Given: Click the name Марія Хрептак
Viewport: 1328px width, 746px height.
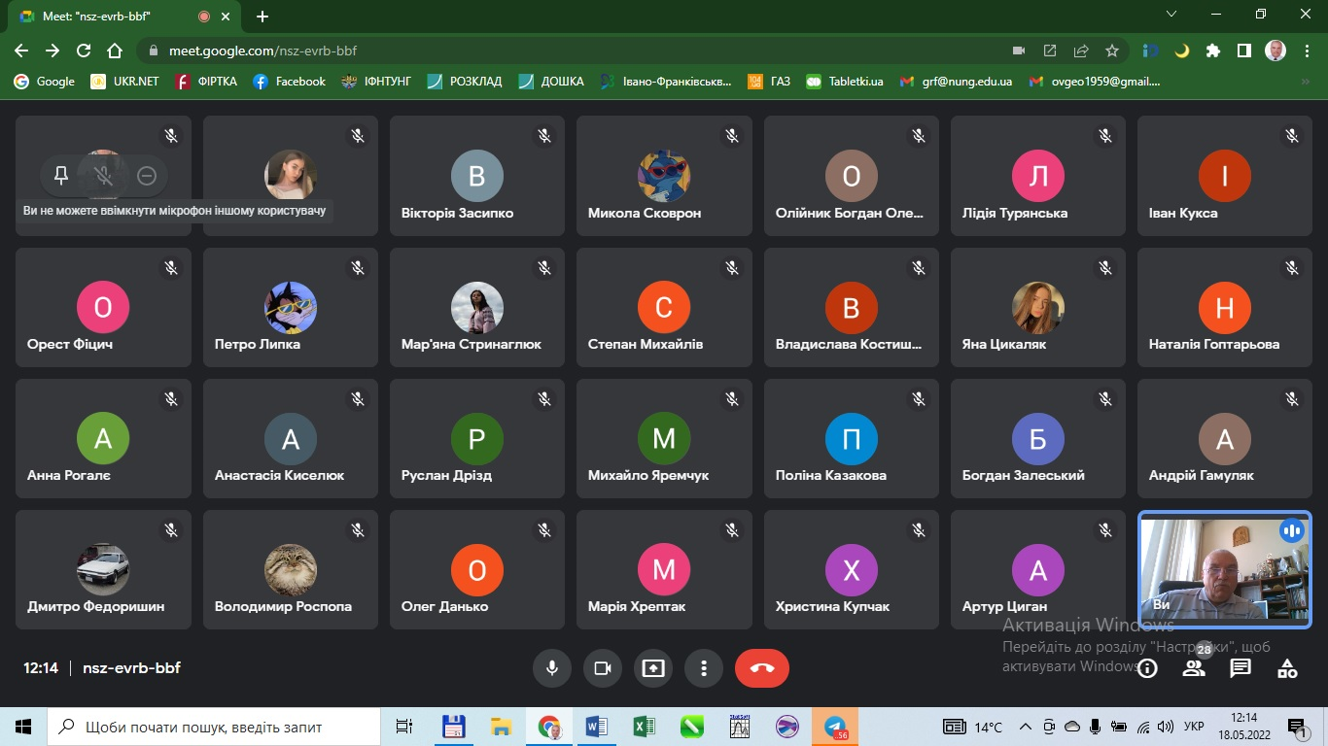Looking at the screenshot, I should point(637,606).
